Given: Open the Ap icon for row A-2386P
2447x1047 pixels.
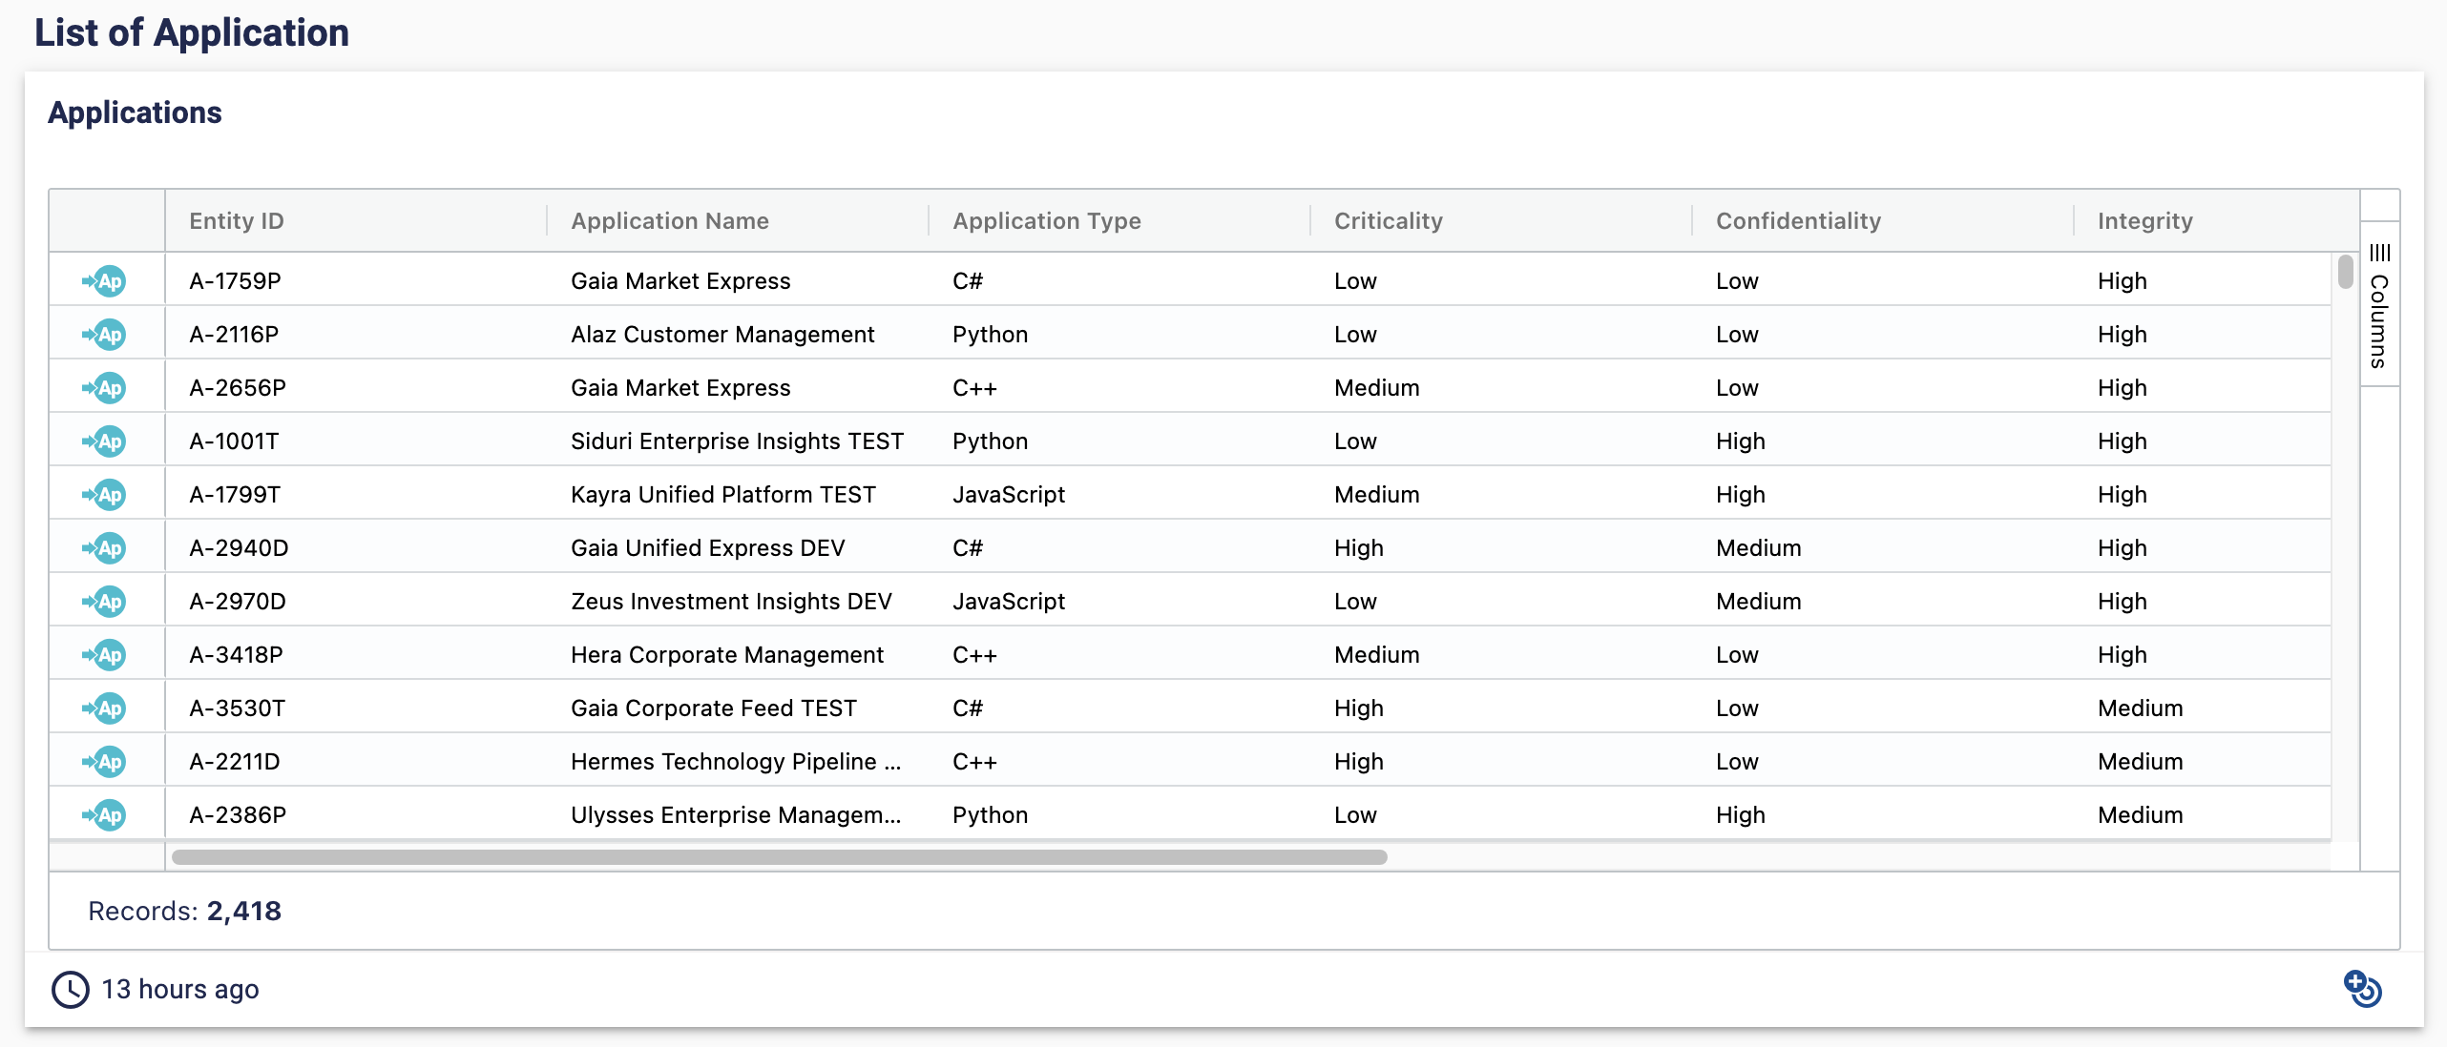Looking at the screenshot, I should click(104, 815).
